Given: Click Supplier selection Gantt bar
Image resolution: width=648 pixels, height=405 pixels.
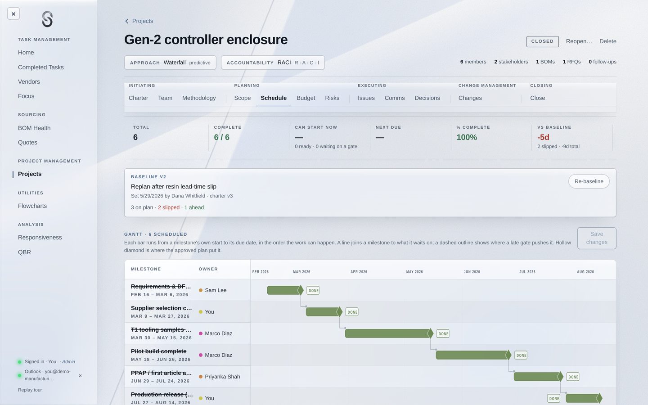Looking at the screenshot, I should click(x=322, y=312).
